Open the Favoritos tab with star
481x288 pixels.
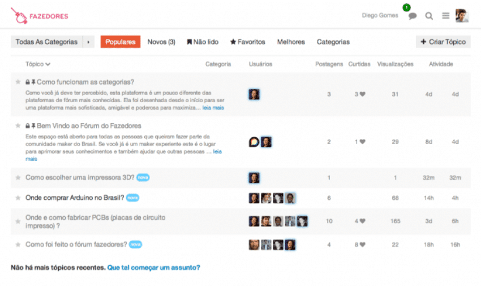click(x=247, y=42)
